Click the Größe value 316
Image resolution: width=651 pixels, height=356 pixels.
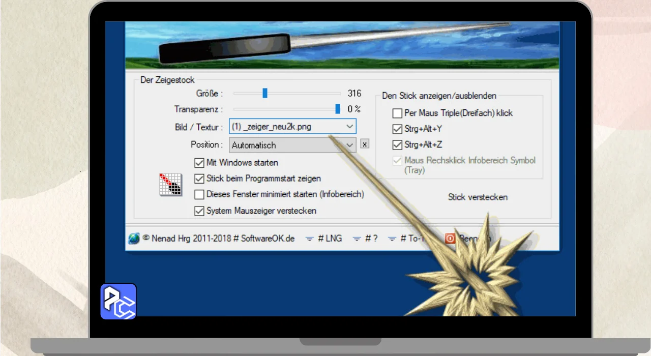point(354,93)
